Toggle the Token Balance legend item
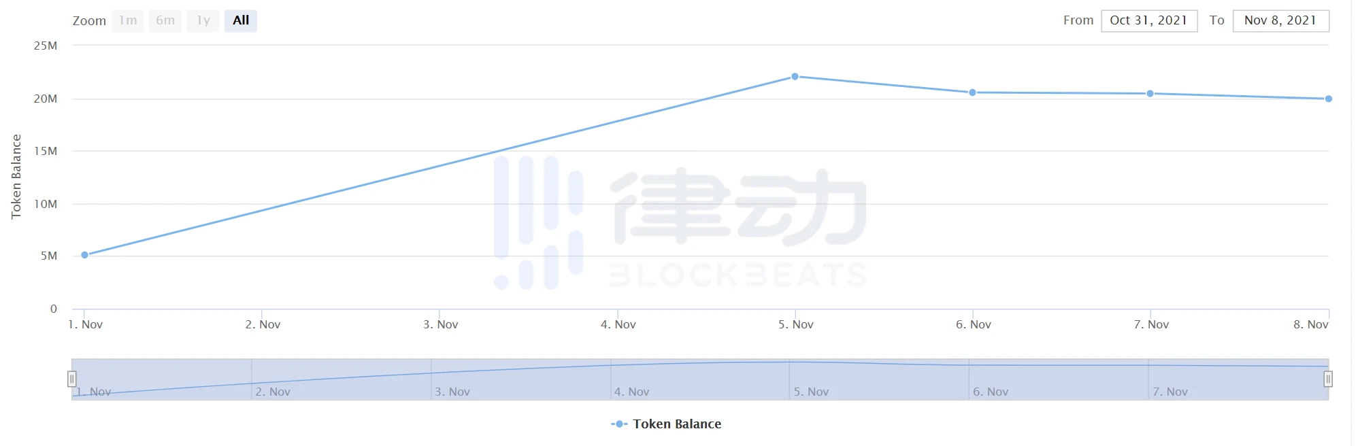This screenshot has height=446, width=1360. pyautogui.click(x=676, y=424)
